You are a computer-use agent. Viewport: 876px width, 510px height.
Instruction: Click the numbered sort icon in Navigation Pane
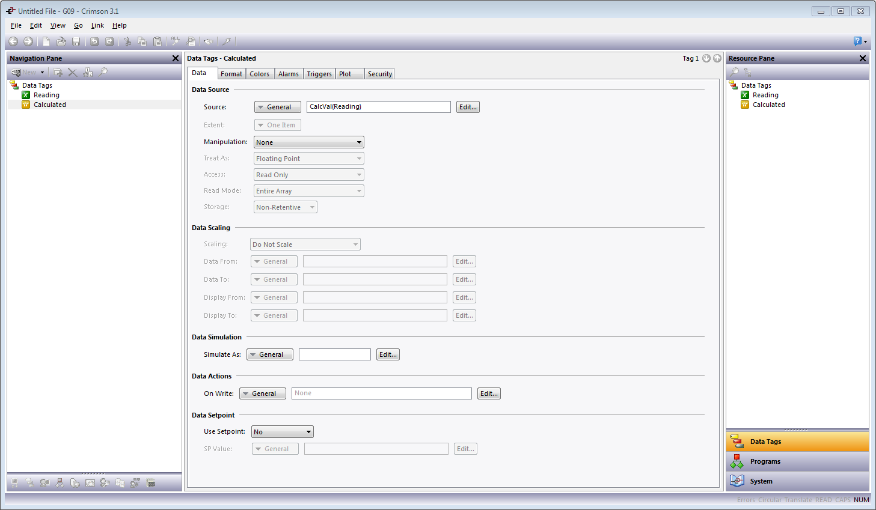point(88,72)
